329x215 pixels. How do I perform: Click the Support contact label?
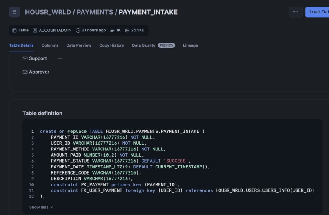pos(38,58)
